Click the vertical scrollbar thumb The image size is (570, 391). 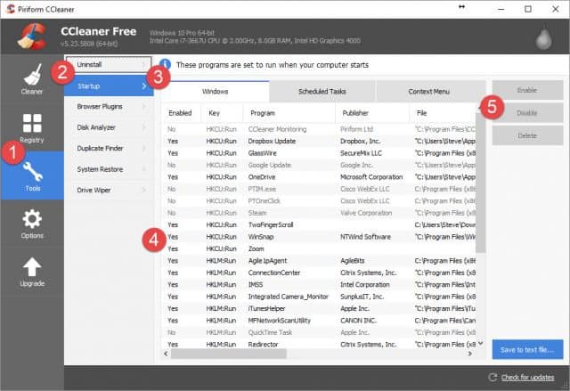coord(481,183)
